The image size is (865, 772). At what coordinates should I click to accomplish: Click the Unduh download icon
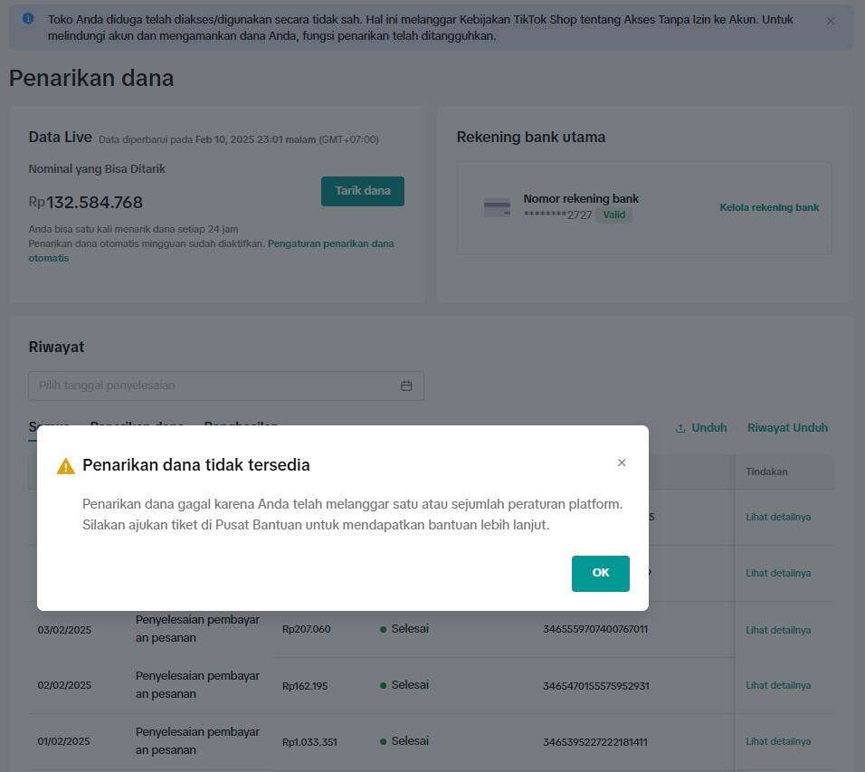(x=680, y=428)
